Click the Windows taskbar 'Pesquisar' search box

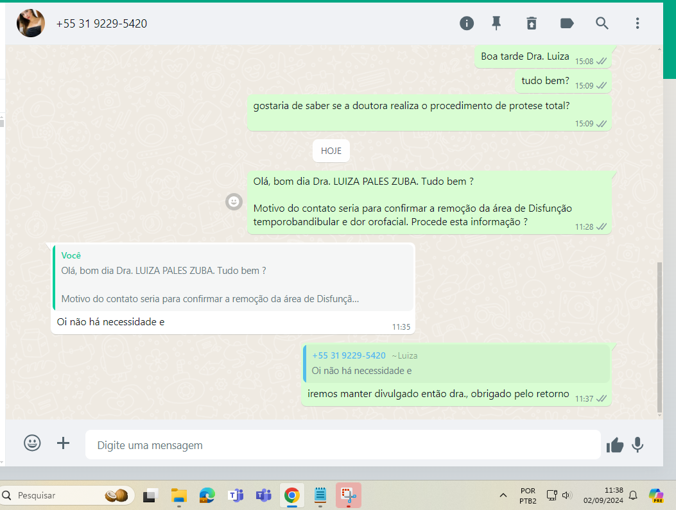pyautogui.click(x=67, y=495)
